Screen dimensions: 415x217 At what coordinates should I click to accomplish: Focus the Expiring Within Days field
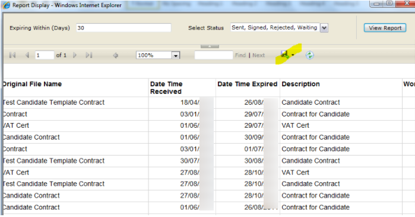point(123,28)
